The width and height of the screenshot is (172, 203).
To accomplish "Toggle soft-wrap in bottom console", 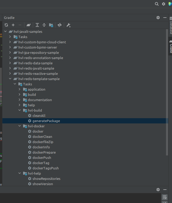I will coord(165,197).
